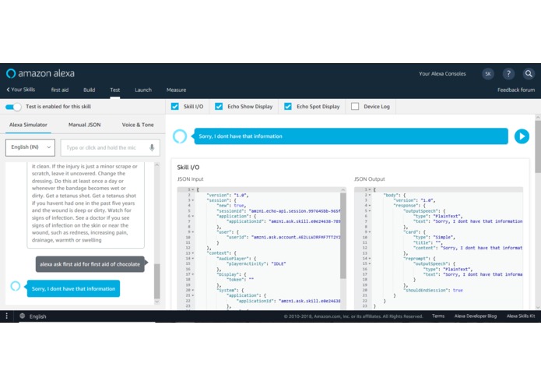Select the Alexa Simulator tab

pos(28,125)
